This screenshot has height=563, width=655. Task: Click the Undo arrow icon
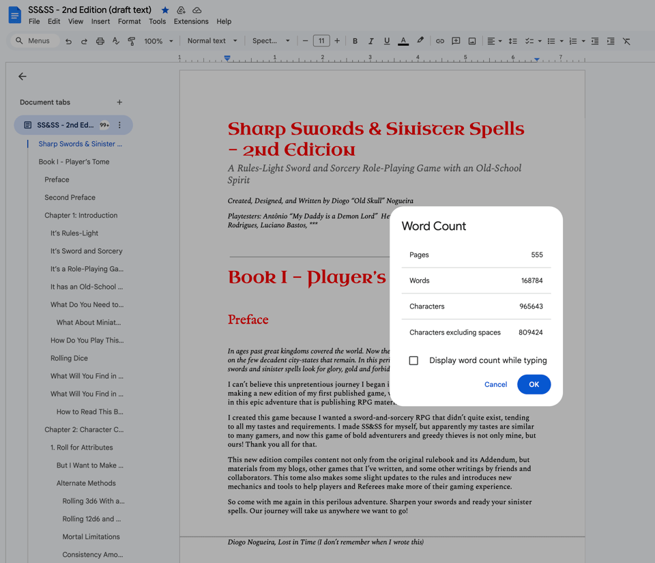pos(68,41)
